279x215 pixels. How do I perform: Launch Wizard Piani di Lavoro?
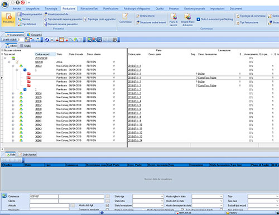pos(187,20)
